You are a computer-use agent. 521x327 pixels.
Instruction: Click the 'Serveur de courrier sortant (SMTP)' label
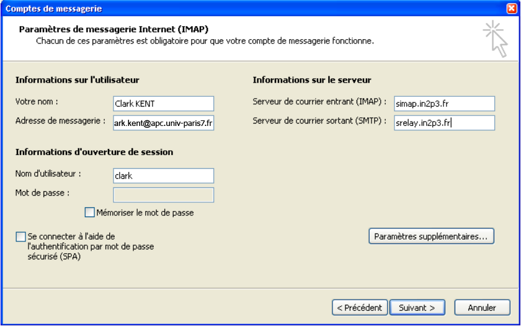pyautogui.click(x=319, y=121)
